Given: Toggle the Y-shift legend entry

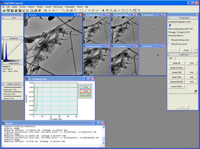Looking at the screenshot, I should 85,91.
